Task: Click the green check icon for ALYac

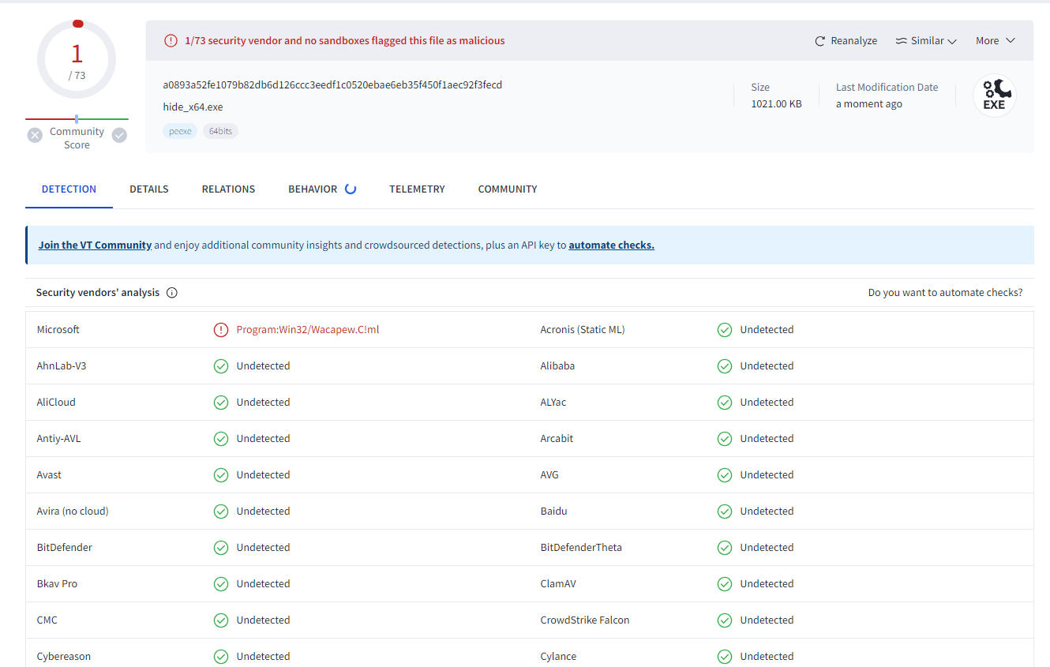Action: click(725, 403)
